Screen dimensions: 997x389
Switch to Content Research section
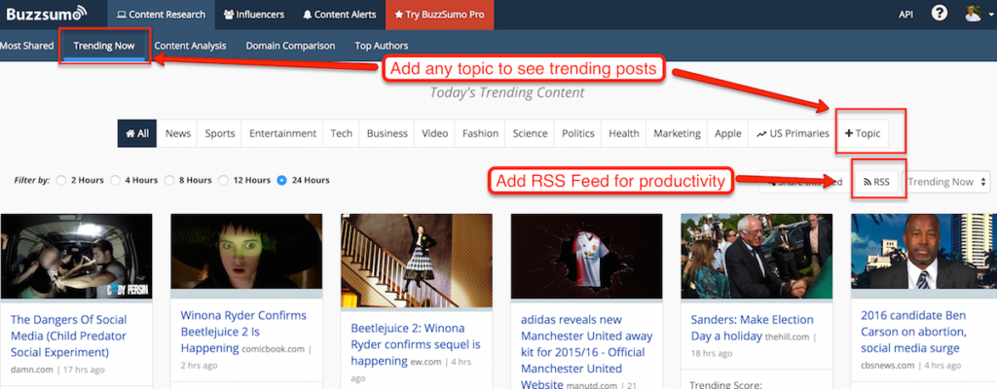point(161,15)
